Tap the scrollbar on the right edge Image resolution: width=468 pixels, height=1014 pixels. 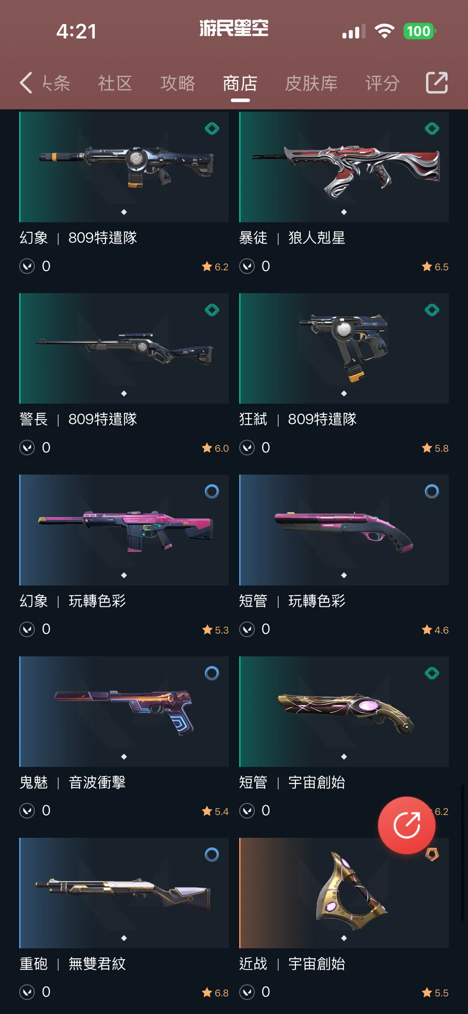[x=462, y=853]
